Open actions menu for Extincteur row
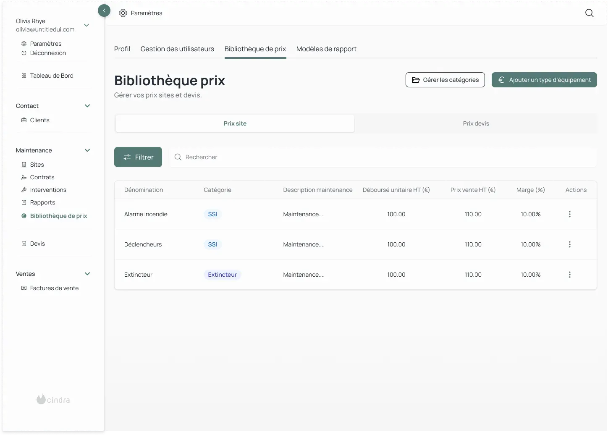608x435 pixels. [x=570, y=275]
